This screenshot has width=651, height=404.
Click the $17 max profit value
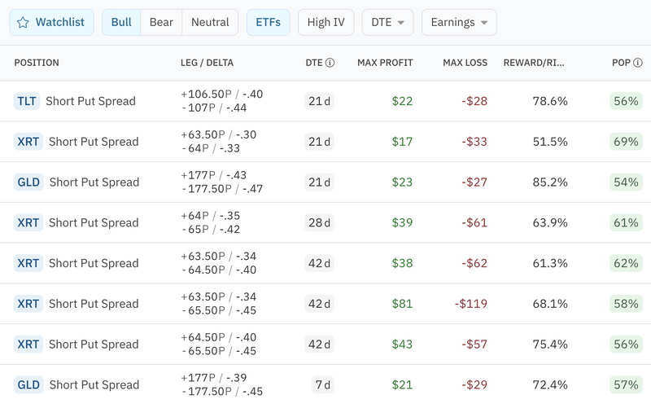(x=402, y=142)
